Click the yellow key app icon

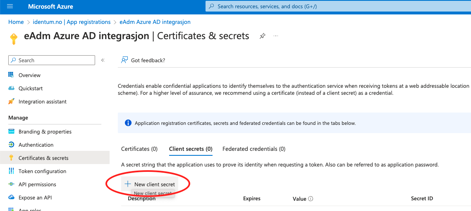14,39
